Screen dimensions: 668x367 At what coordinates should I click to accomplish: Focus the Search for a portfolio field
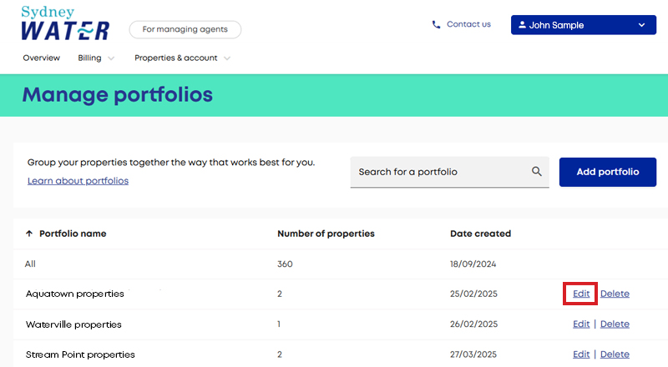(449, 172)
